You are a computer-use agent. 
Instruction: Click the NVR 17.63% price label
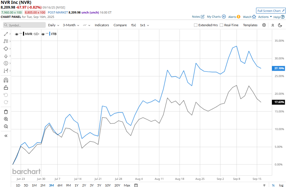click(x=278, y=102)
